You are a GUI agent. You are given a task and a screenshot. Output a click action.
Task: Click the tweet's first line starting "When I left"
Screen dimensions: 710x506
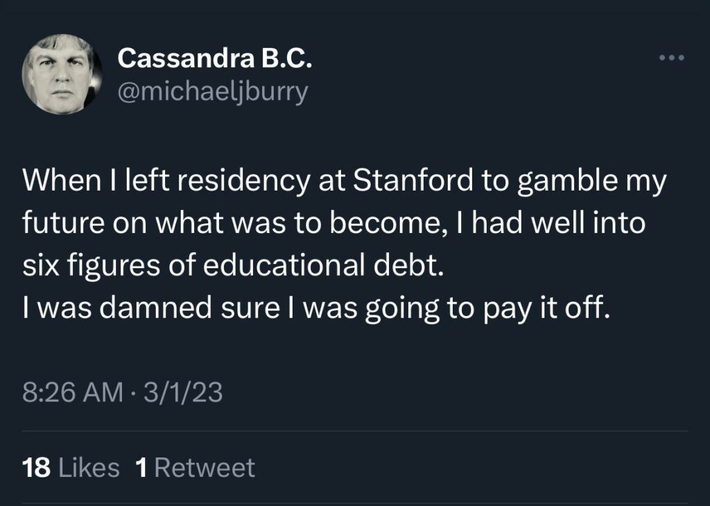(345, 181)
